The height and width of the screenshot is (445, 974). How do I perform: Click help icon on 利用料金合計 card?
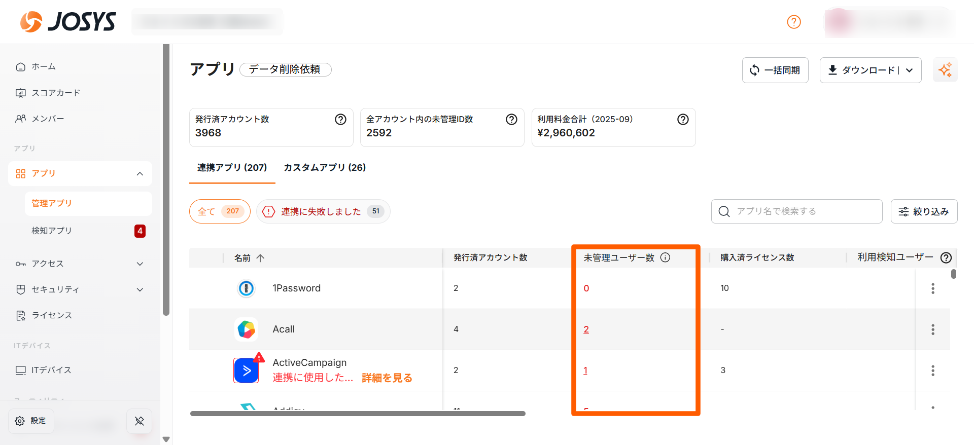[x=683, y=119]
